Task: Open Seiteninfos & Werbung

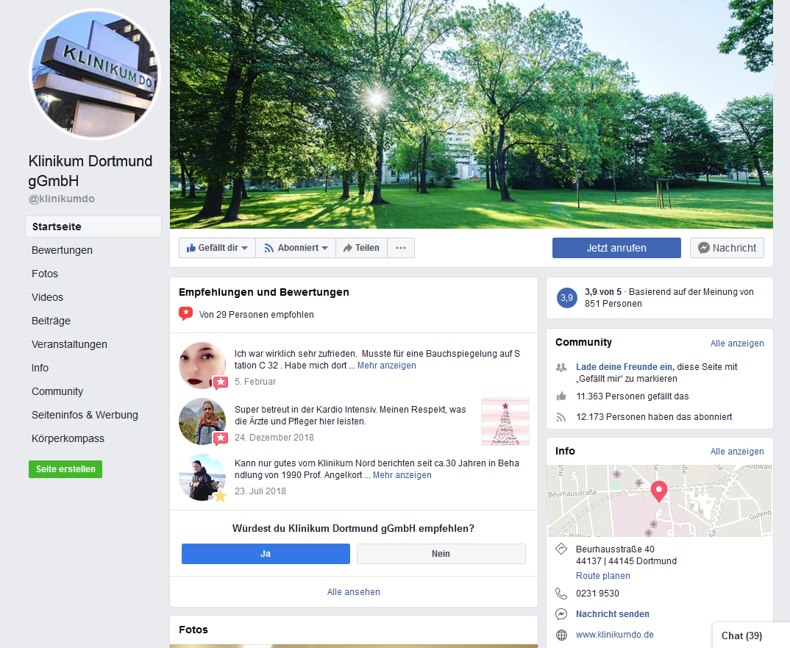Action: pos(85,415)
